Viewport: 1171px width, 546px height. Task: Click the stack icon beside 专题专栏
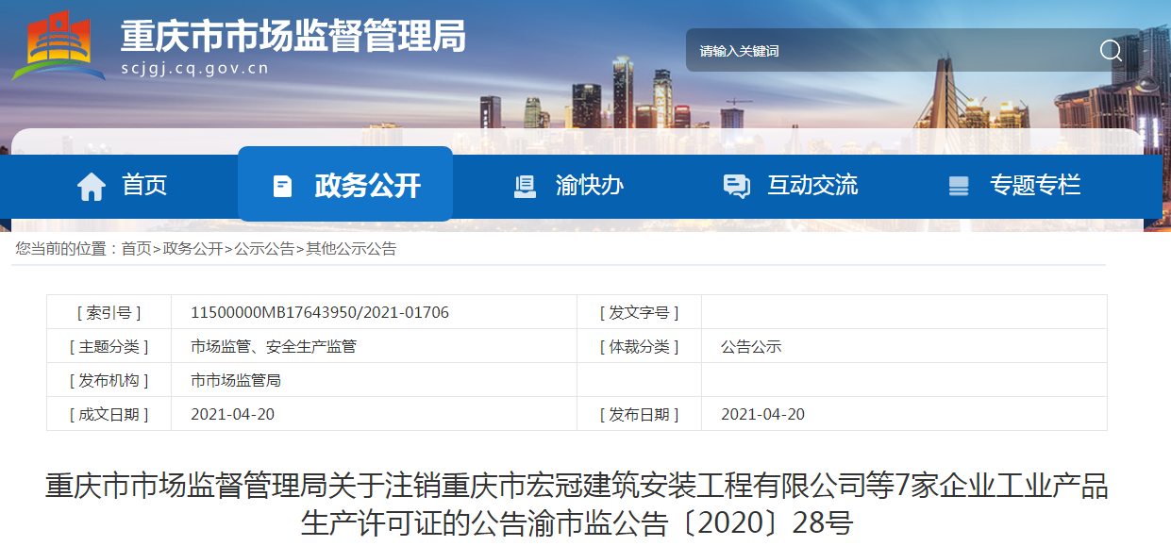tap(959, 186)
